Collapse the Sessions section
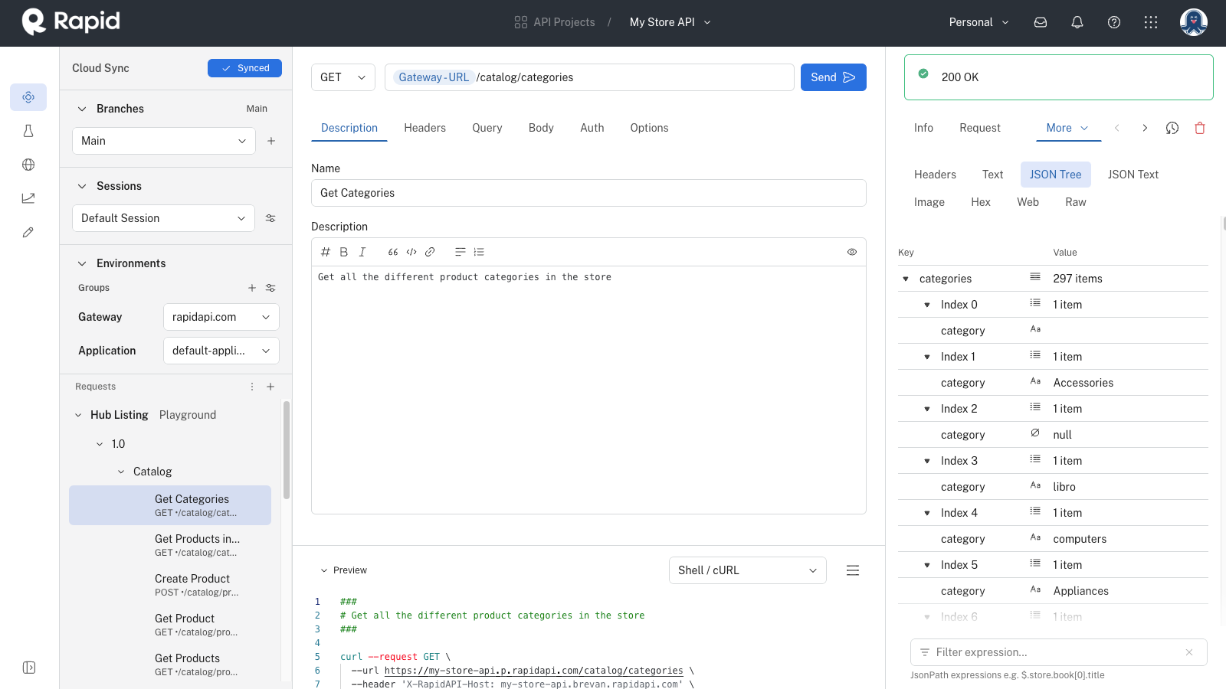This screenshot has width=1226, height=689. [x=82, y=186]
